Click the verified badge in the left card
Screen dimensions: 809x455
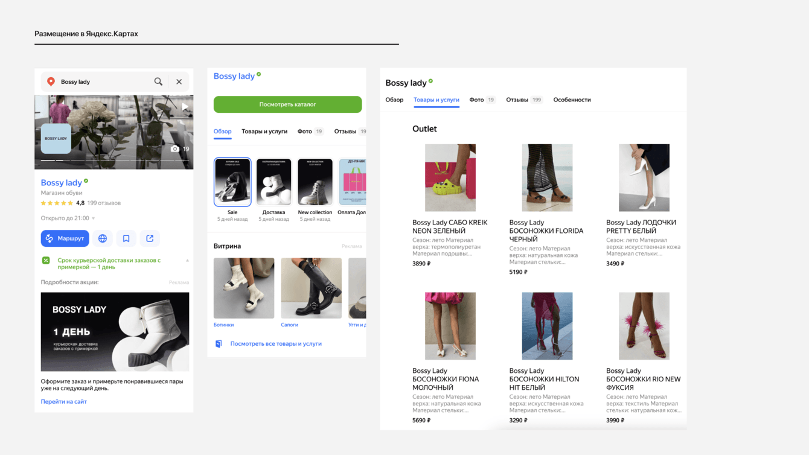[x=86, y=180]
